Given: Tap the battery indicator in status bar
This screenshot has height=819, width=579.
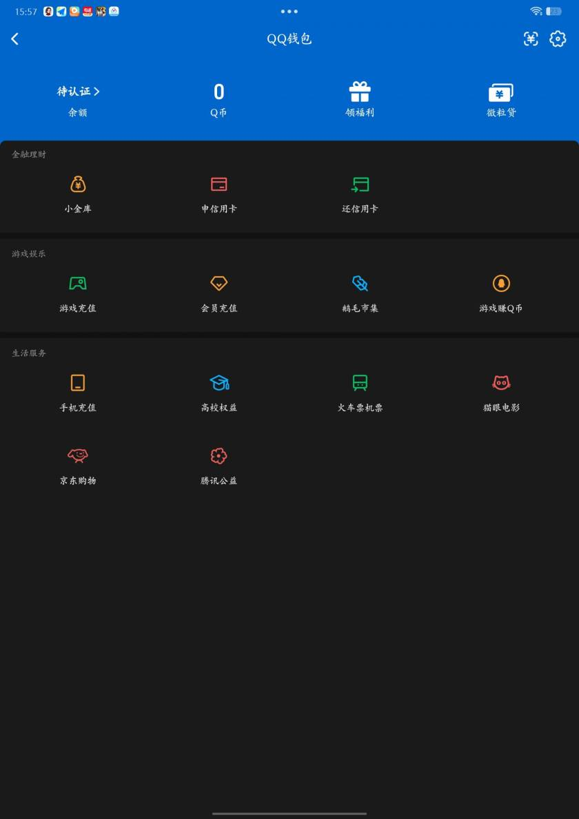Looking at the screenshot, I should 553,11.
